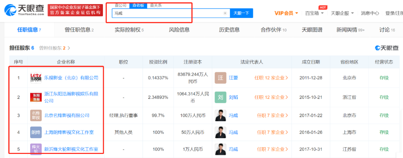The height and width of the screenshot is (158, 403).
Task: Click the 99.7% investment ratio cell
Action: click(158, 116)
